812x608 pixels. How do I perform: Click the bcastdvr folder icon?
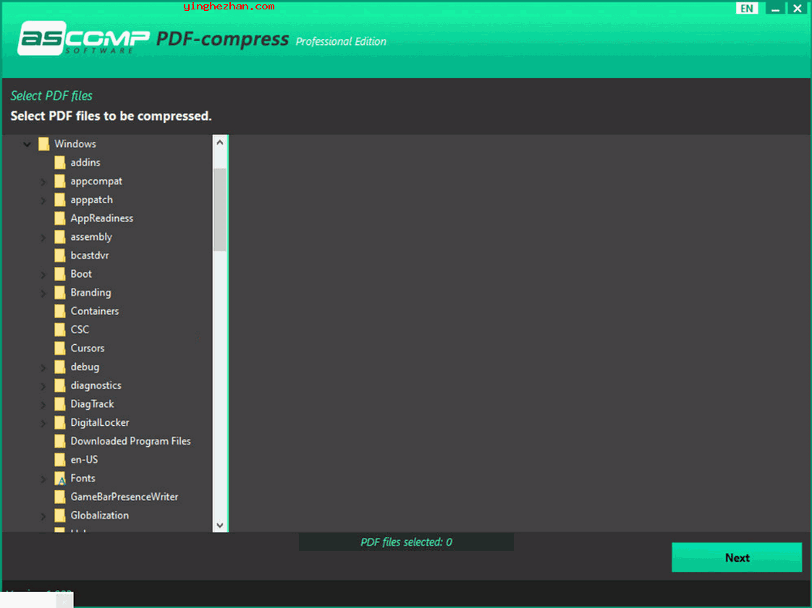click(60, 256)
